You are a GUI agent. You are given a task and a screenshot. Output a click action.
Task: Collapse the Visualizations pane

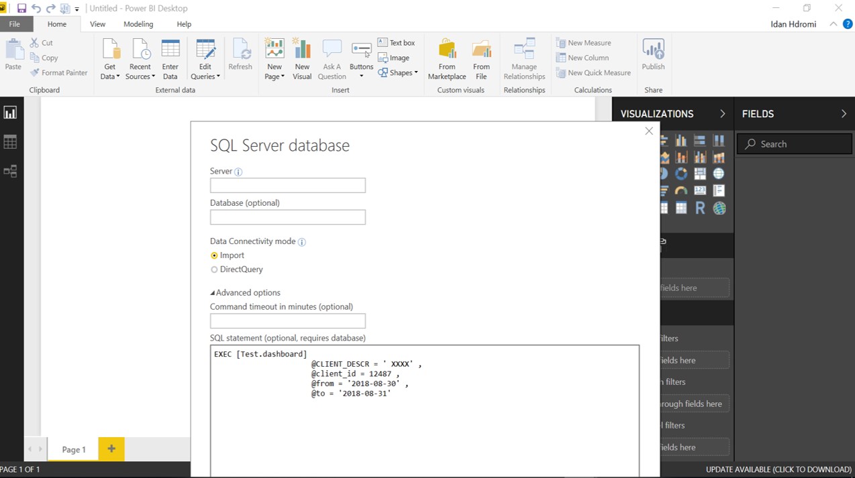pyautogui.click(x=722, y=114)
